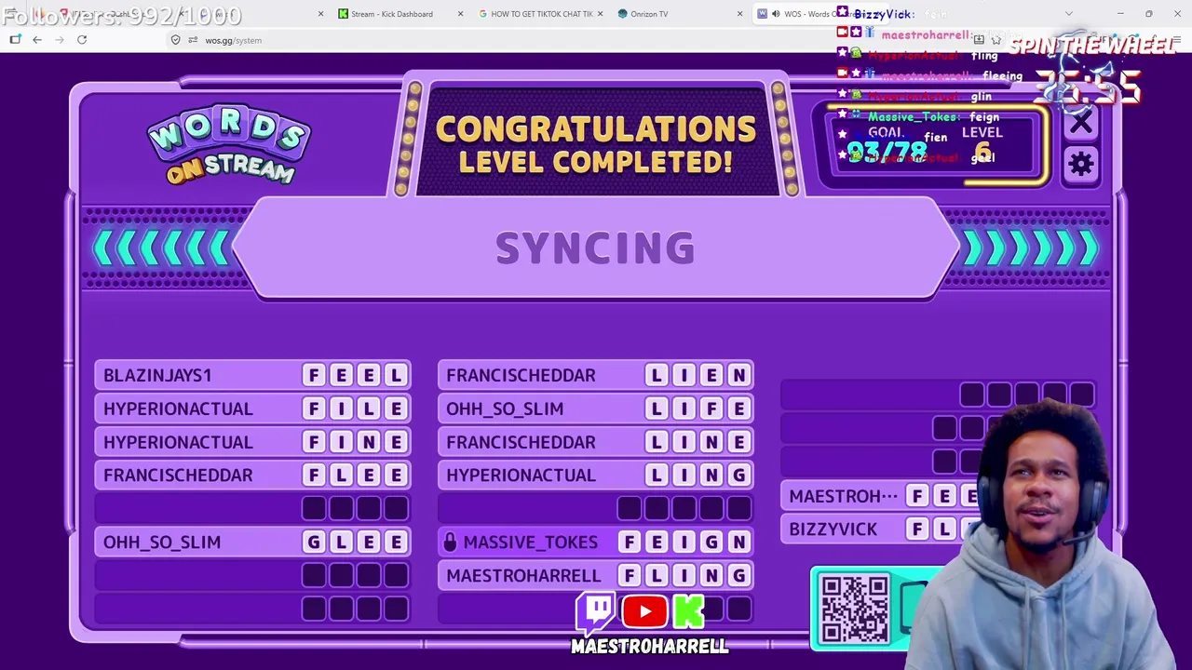Screen dimensions: 1192x670
Task: Click the BIZZYVICK word row
Action: click(x=880, y=529)
